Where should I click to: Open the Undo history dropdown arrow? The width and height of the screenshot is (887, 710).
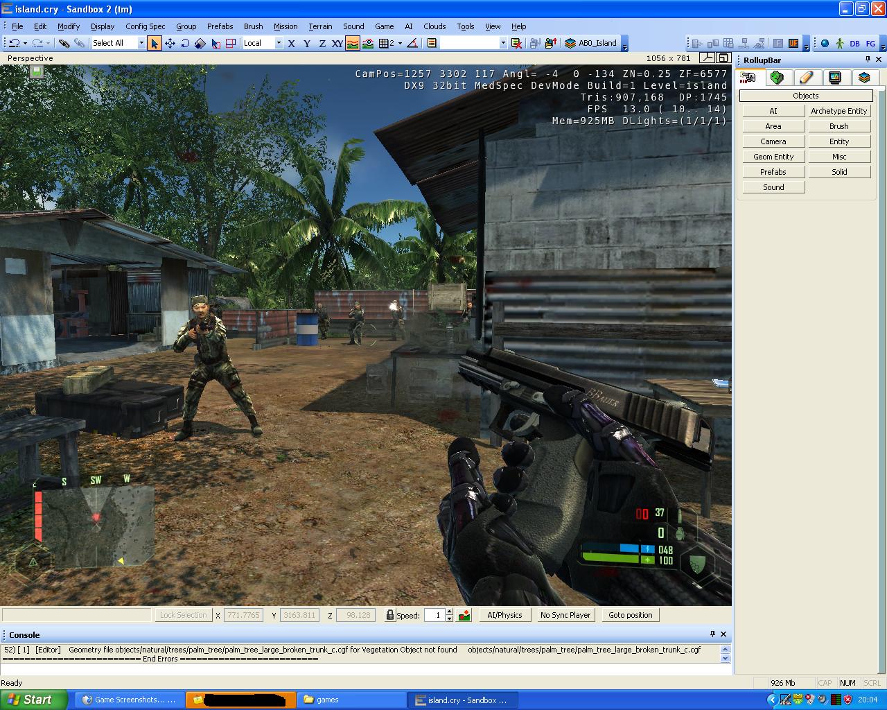pos(25,43)
